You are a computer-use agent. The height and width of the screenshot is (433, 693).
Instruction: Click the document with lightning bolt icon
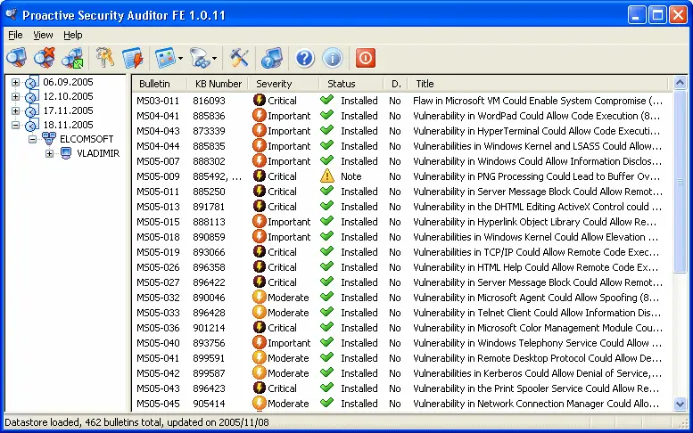click(x=133, y=58)
